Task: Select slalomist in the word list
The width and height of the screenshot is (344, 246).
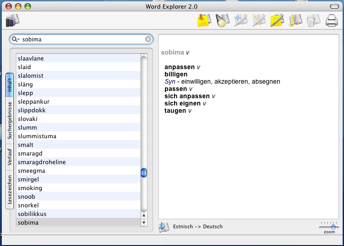Action: [78, 75]
